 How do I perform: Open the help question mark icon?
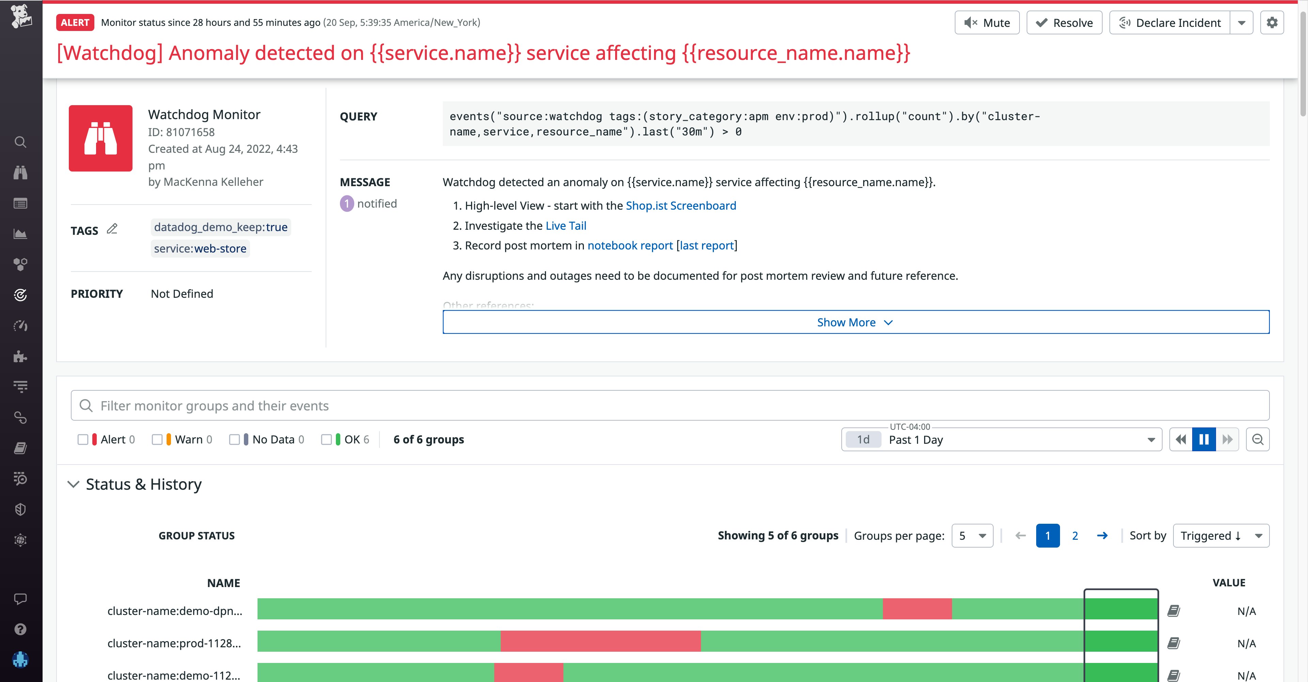(x=20, y=629)
